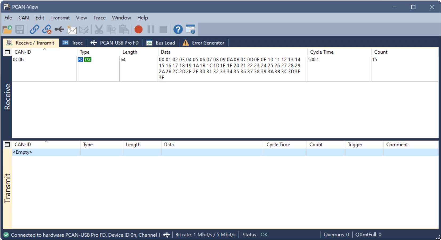Click received data bytes starting 00 01 02

click(x=230, y=69)
